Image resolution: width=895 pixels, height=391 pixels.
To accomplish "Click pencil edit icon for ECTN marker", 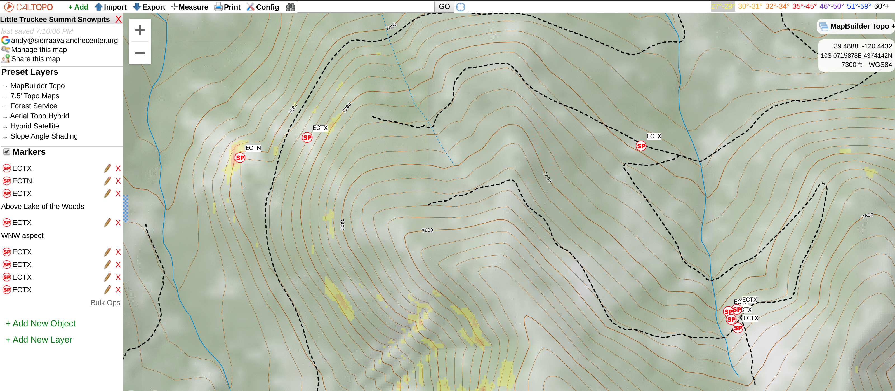I will pyautogui.click(x=107, y=181).
